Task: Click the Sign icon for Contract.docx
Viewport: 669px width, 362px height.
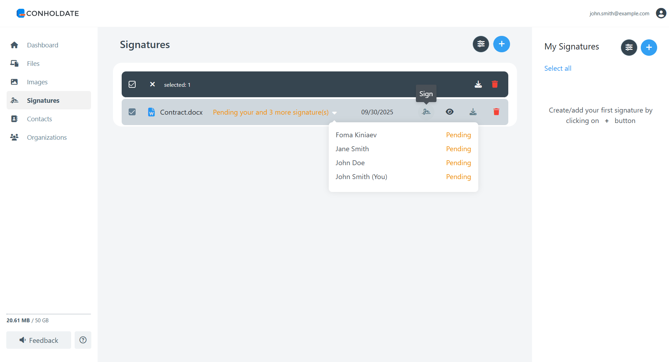Action: pos(426,112)
